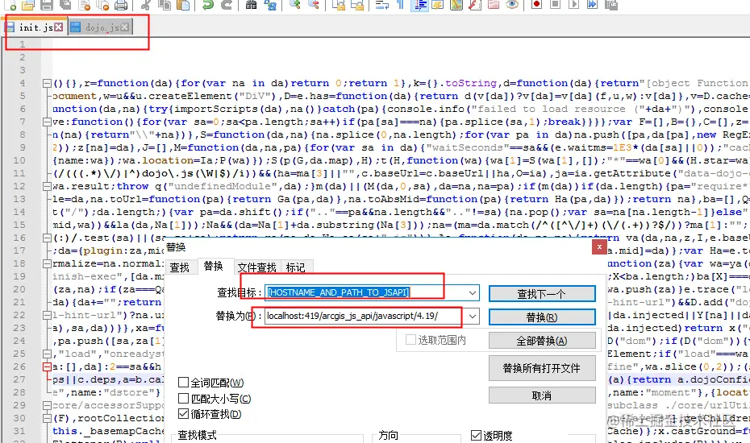The width and height of the screenshot is (750, 443).
Task: Click the Open file toolbar icon
Action: 28,5
